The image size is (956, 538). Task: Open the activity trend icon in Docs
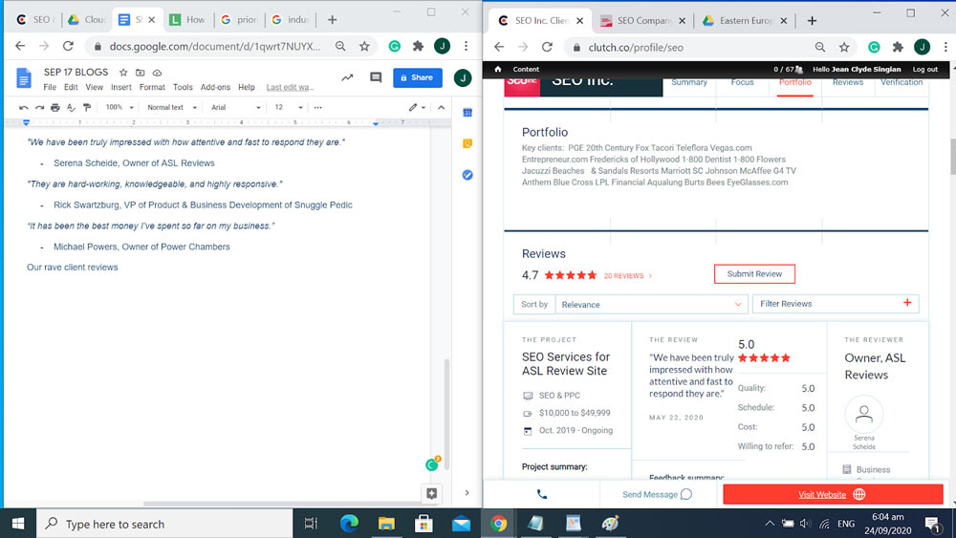click(x=347, y=77)
